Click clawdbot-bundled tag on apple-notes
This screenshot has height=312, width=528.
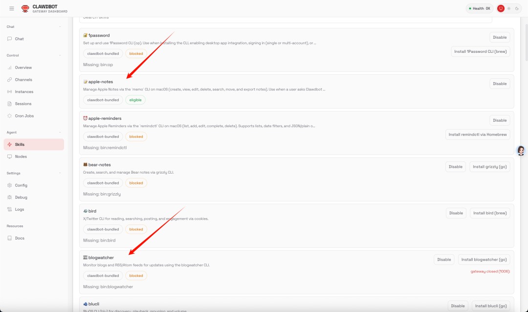(103, 100)
